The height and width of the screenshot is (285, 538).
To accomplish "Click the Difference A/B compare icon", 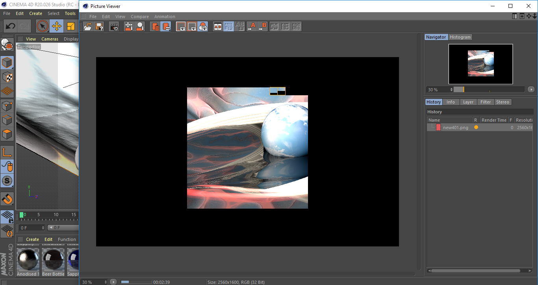I will click(286, 26).
